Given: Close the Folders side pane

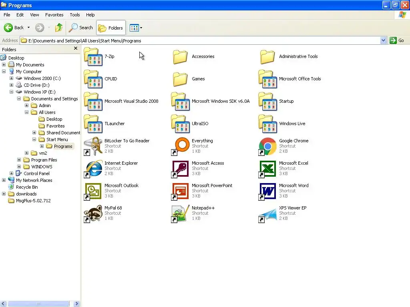Looking at the screenshot, I should click(76, 48).
